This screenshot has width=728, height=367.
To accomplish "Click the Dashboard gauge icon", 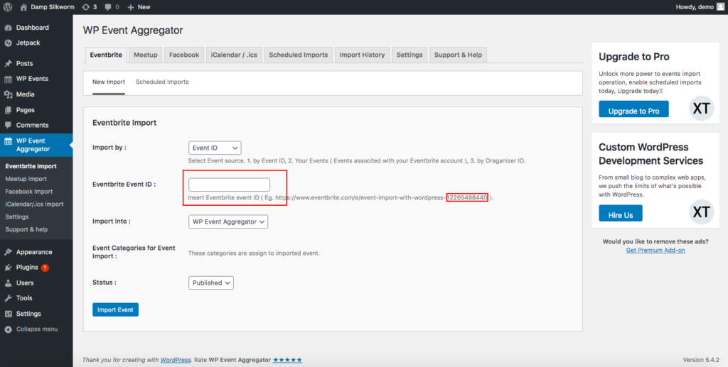I will [x=8, y=28].
